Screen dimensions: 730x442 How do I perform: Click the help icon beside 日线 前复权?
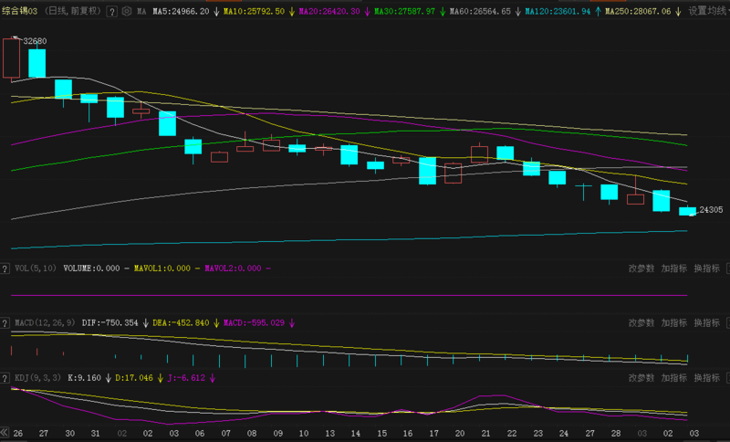[112, 12]
